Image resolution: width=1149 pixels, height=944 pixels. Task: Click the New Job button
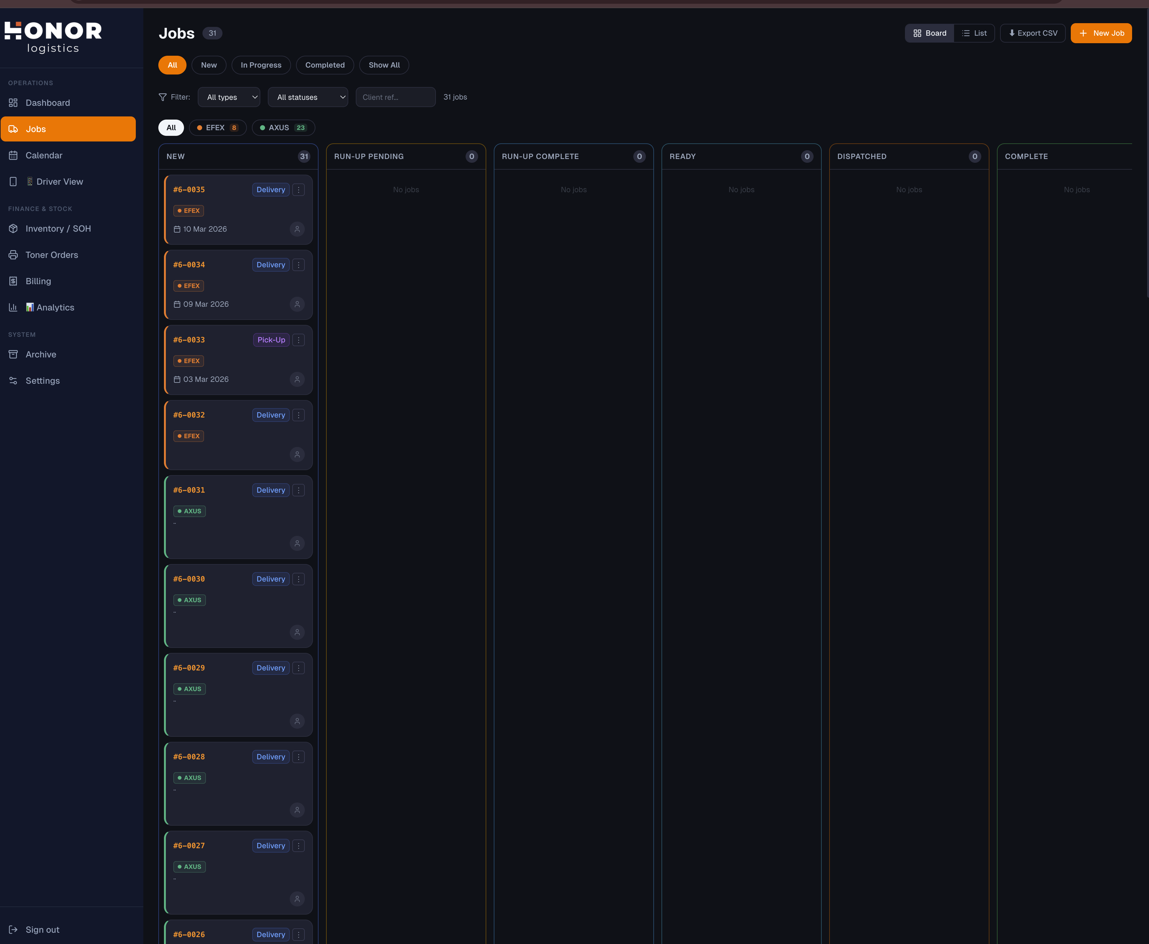coord(1101,33)
